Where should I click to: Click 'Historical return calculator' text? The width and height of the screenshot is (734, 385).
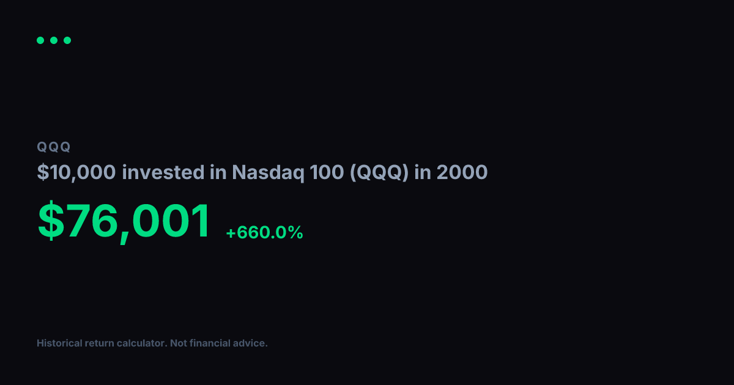(x=101, y=343)
